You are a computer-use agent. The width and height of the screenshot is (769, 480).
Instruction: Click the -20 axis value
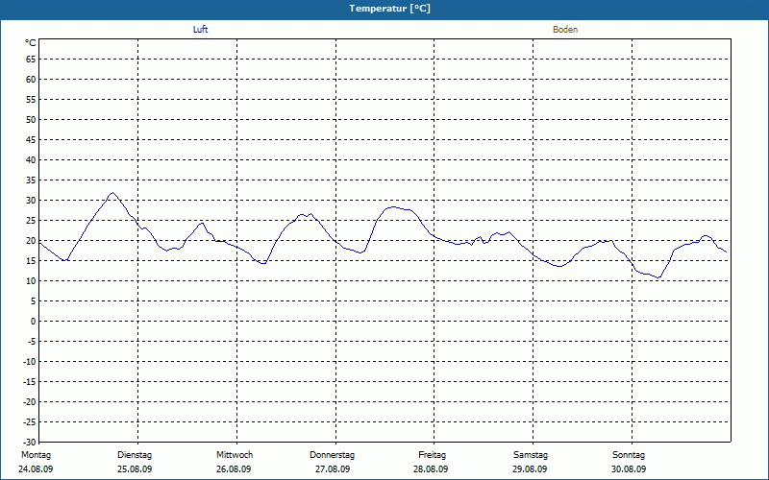(30, 401)
